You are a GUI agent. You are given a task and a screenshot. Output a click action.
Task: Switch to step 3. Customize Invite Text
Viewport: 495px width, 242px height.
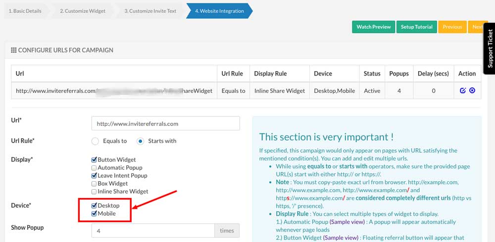pyautogui.click(x=150, y=11)
